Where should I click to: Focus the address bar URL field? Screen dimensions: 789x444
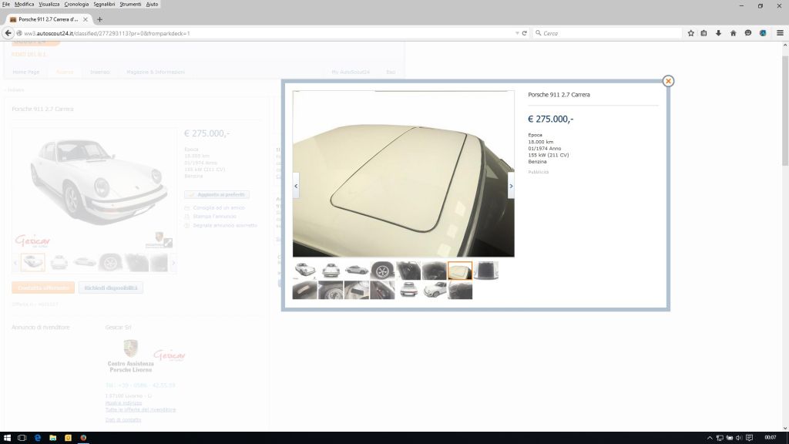pyautogui.click(x=267, y=33)
